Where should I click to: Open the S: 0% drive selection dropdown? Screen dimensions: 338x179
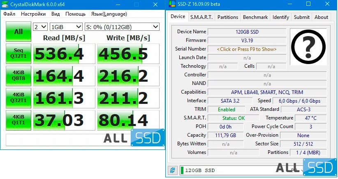(x=122, y=27)
